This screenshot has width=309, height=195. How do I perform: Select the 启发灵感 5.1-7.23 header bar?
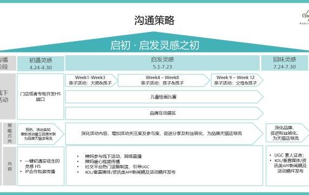pos(163,63)
